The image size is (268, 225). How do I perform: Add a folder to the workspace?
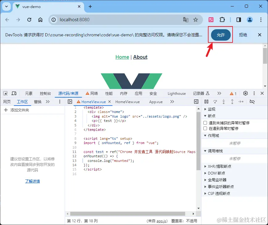click(16, 110)
